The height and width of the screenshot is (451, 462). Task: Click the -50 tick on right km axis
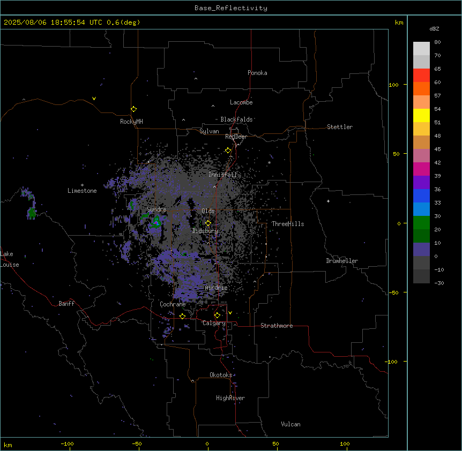[393, 292]
